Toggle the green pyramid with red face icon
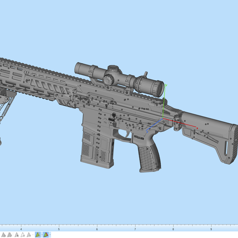Viewport: 238px width, 238px height. pyautogui.click(x=46, y=235)
